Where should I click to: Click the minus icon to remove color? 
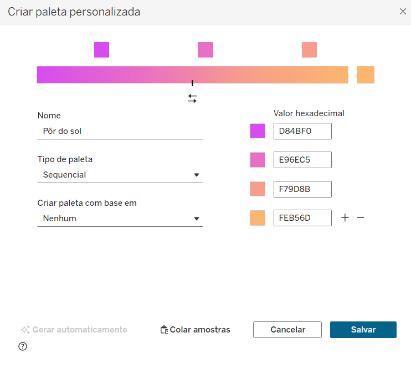click(x=361, y=218)
